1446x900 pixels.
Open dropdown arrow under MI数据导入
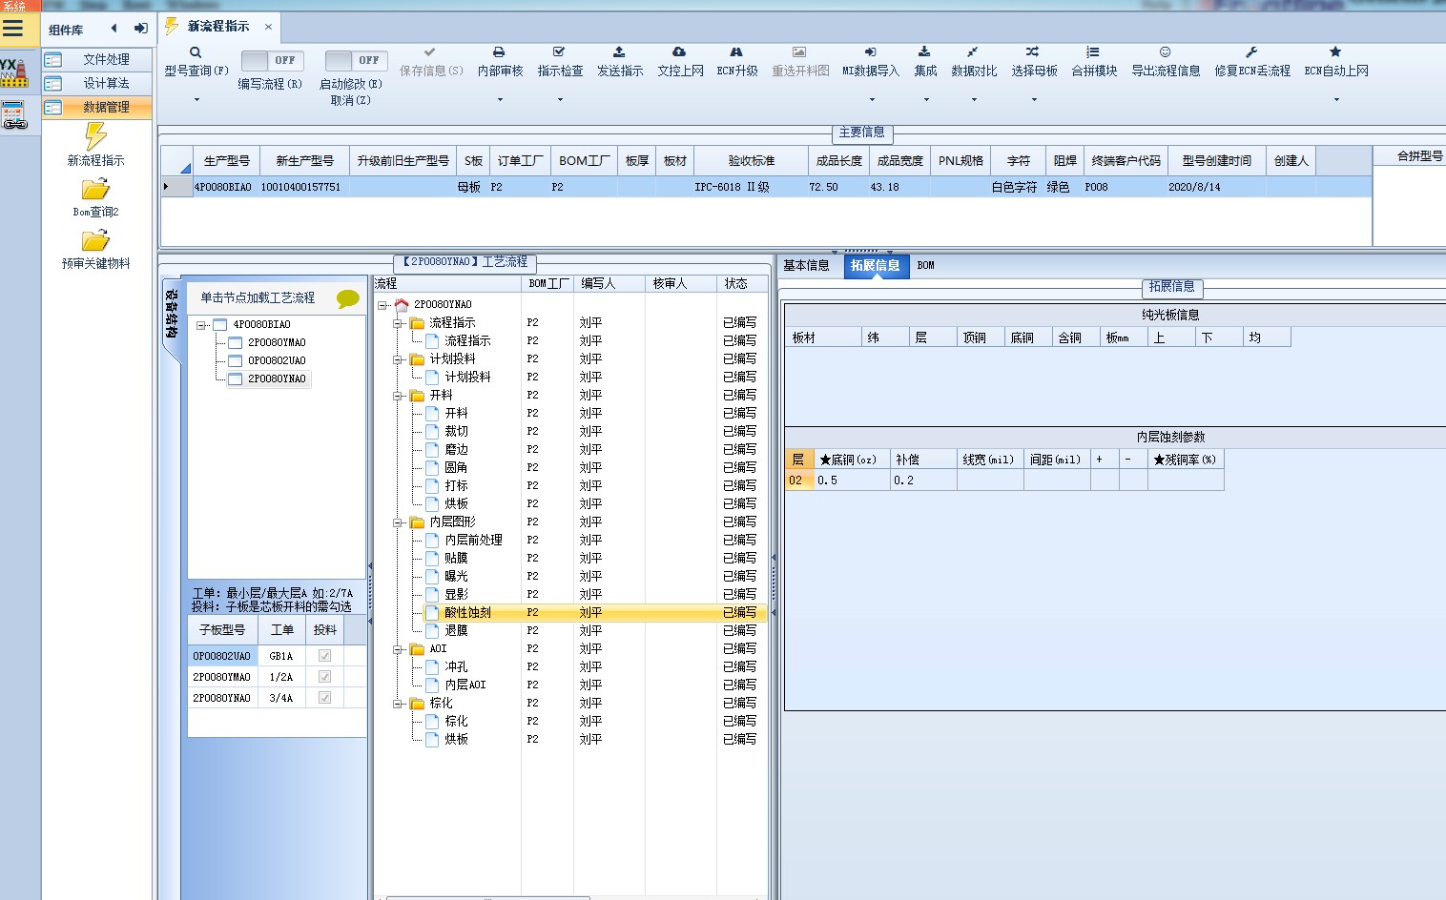pyautogui.click(x=872, y=99)
